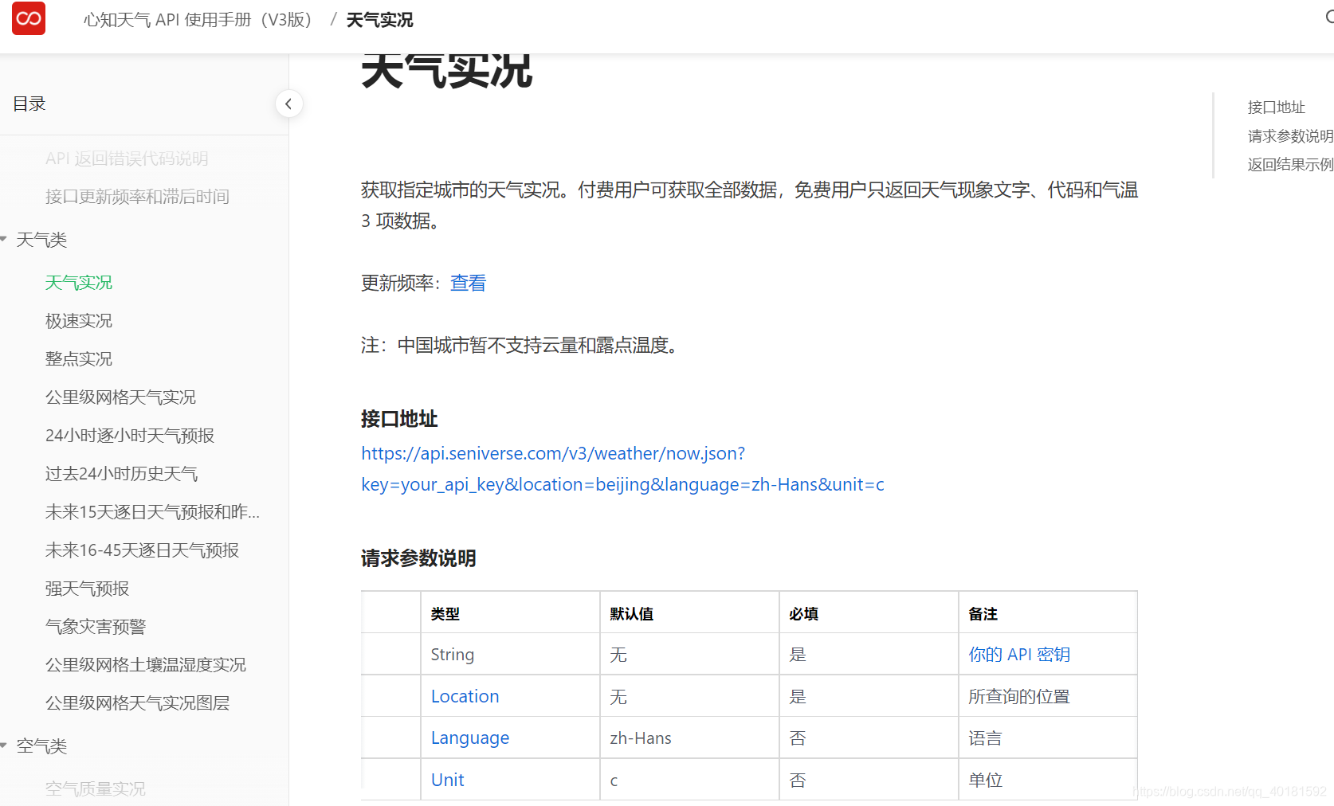1334x806 pixels.
Task: Jump to 接口地址 in page outline
Action: [x=1276, y=107]
